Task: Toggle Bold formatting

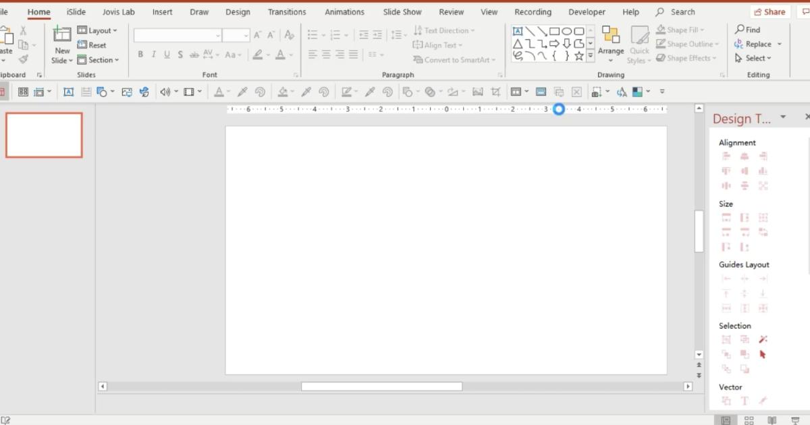Action: pos(140,54)
